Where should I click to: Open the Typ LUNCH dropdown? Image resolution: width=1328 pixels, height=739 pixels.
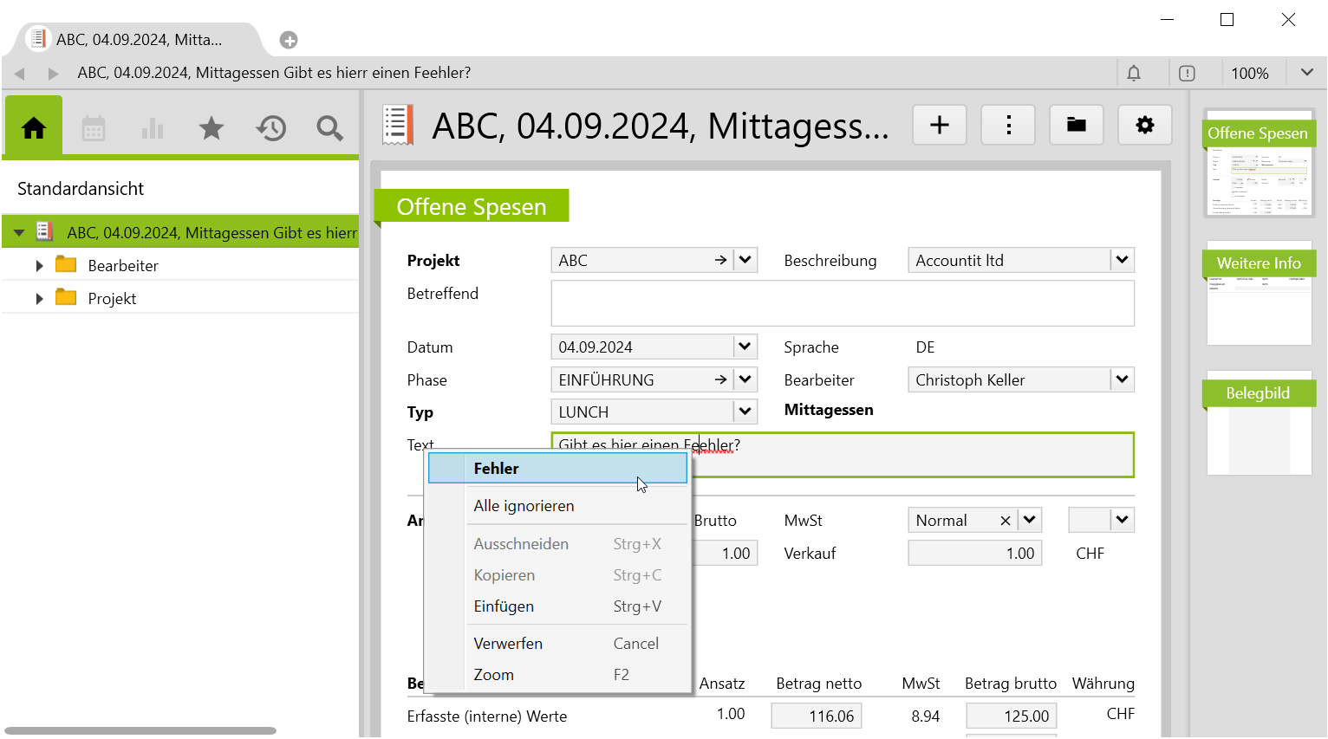[x=745, y=412]
